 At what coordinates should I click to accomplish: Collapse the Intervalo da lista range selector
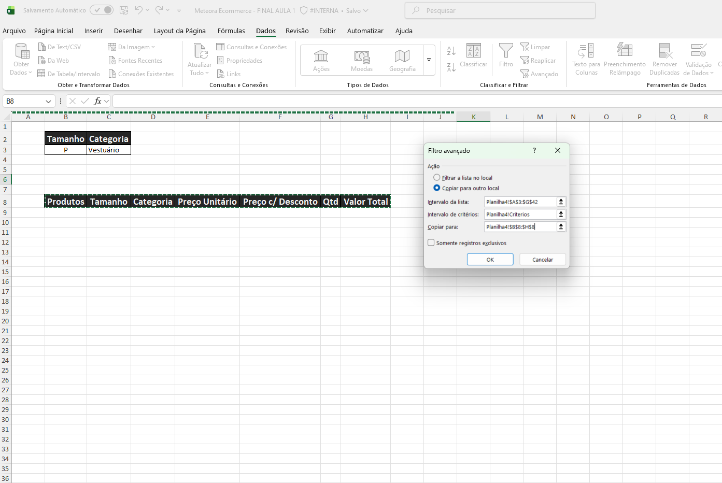pyautogui.click(x=561, y=202)
